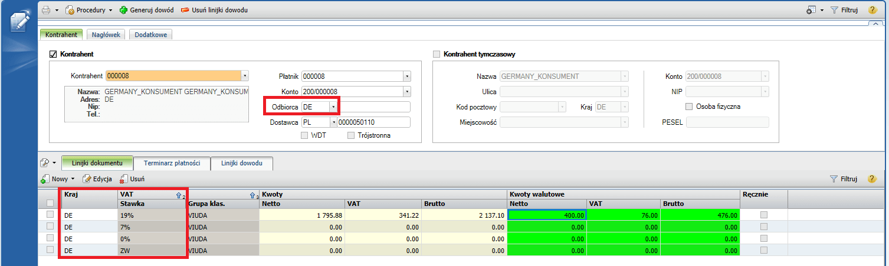The width and height of the screenshot is (889, 266).
Task: Click the Netto cell 1 795.88
Action: tap(303, 215)
